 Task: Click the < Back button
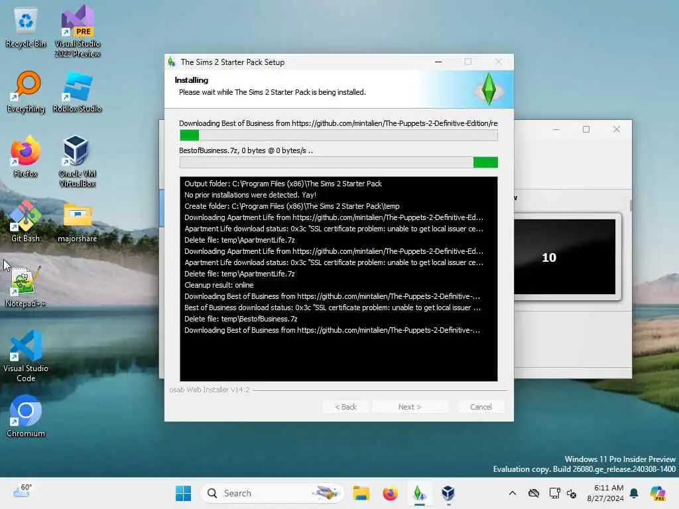pyautogui.click(x=345, y=407)
